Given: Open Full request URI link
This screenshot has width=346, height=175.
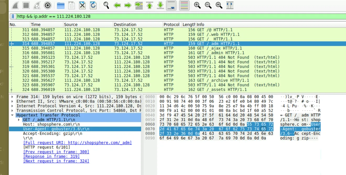Looking at the screenshot, I should [77, 143].
